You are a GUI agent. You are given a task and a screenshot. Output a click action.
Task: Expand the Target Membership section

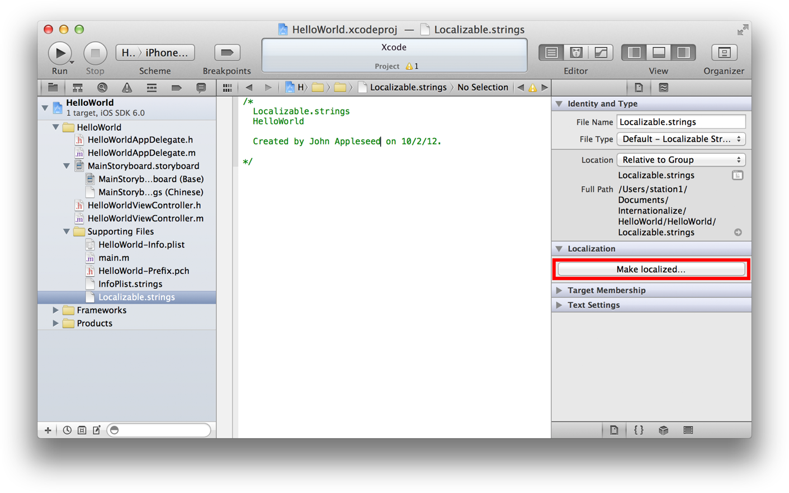559,291
